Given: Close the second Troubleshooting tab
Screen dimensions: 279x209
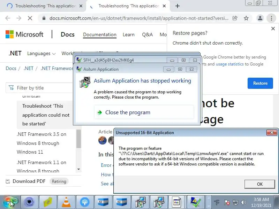Looking at the screenshot, I should [164, 6].
